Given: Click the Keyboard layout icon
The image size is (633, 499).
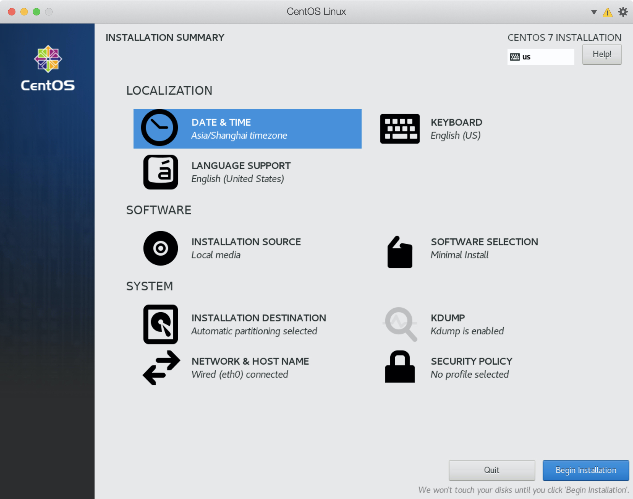Looking at the screenshot, I should tap(400, 128).
